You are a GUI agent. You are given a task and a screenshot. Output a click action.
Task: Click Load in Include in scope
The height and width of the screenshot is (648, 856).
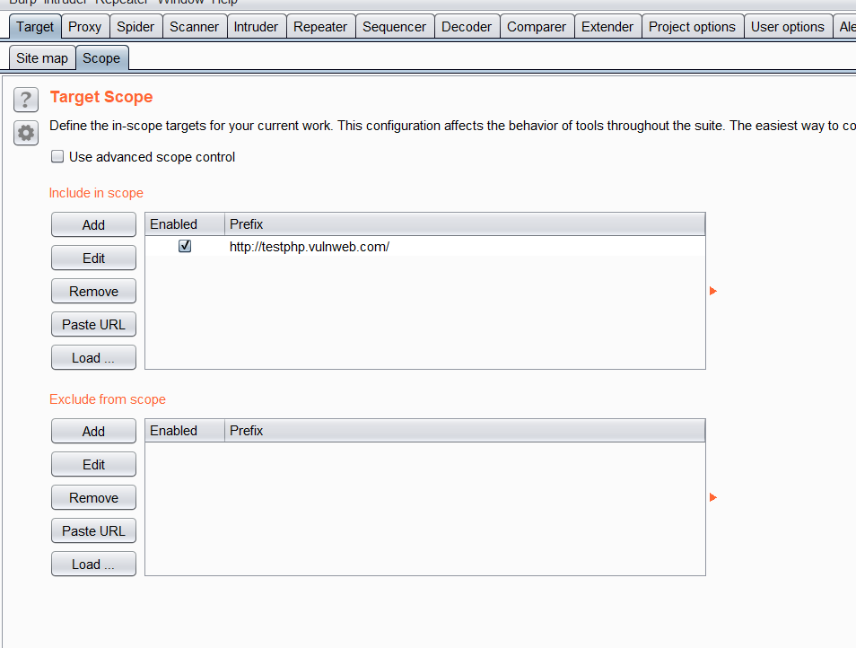pyautogui.click(x=93, y=358)
